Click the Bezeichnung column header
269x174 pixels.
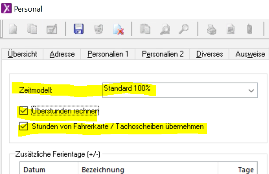(102, 169)
